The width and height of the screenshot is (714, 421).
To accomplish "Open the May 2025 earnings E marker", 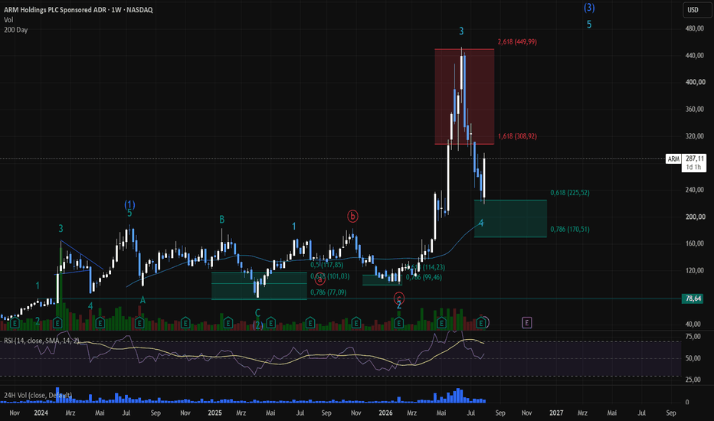I will pyautogui.click(x=270, y=323).
